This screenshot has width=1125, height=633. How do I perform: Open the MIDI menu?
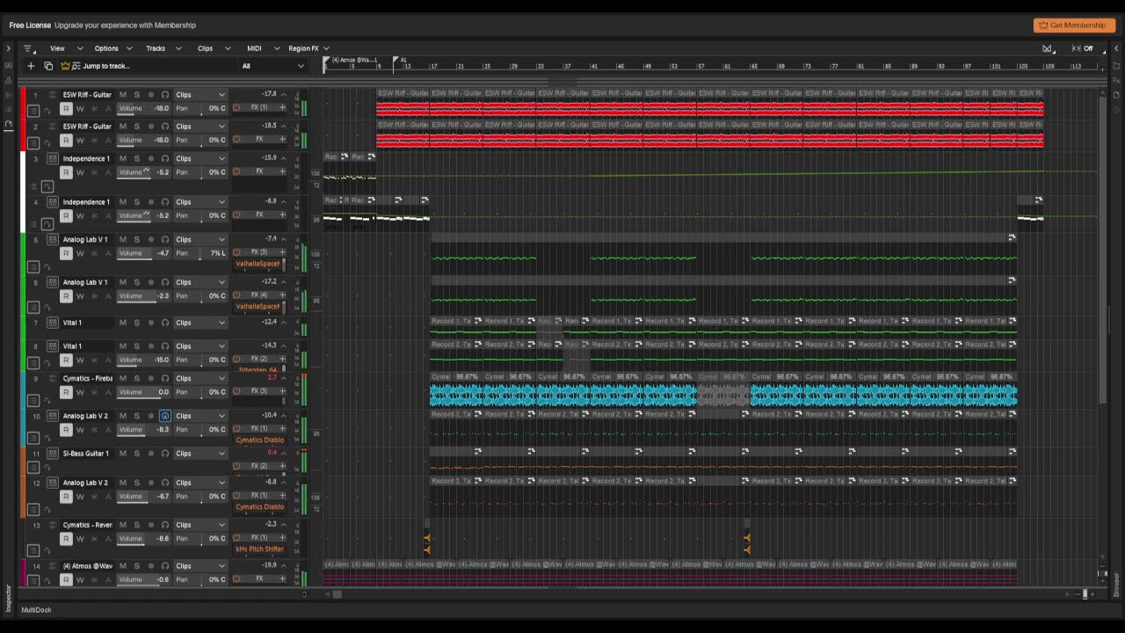point(254,48)
